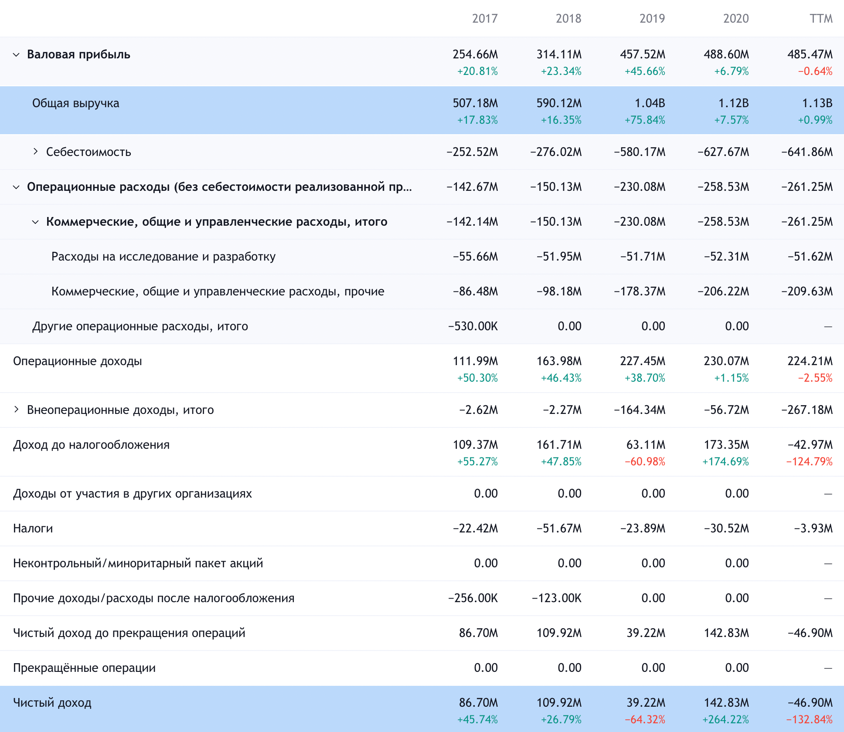844x732 pixels.
Task: Click Прочие доходы/расходы после налогообложения label
Action: point(154,598)
